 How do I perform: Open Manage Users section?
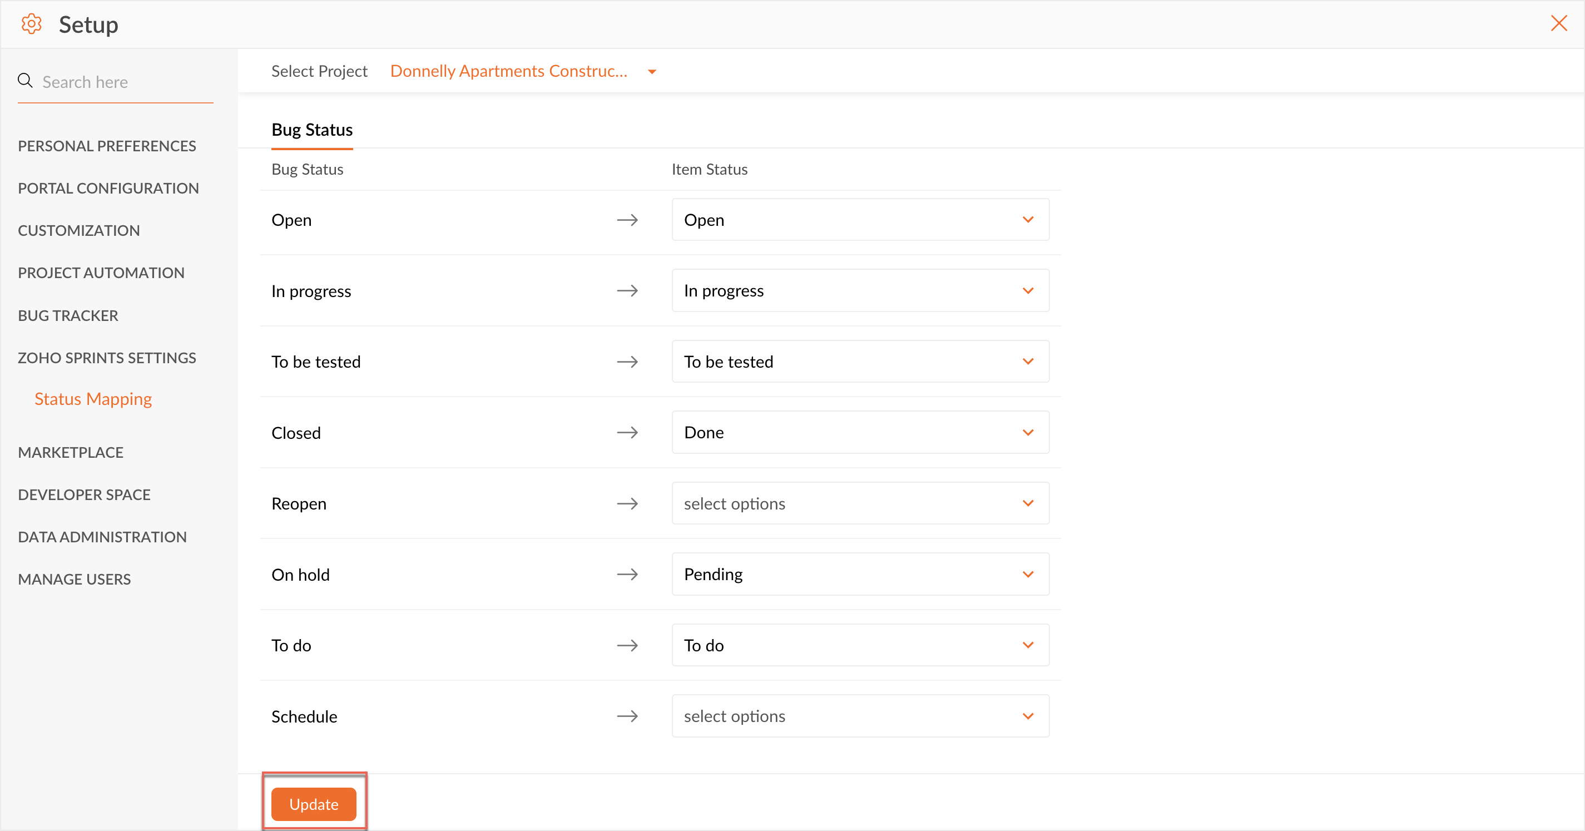pyautogui.click(x=75, y=579)
